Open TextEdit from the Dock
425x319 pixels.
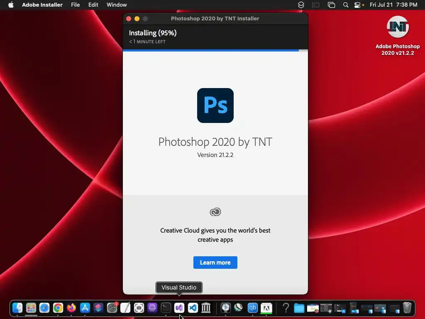[125, 308]
